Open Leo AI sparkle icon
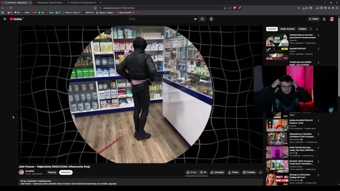 coord(329,8)
